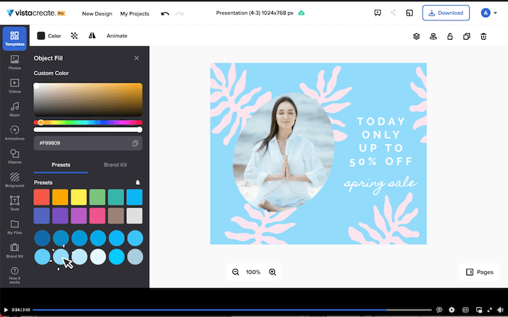Open the user account dropdown
The width and height of the screenshot is (508, 317).
click(x=488, y=13)
